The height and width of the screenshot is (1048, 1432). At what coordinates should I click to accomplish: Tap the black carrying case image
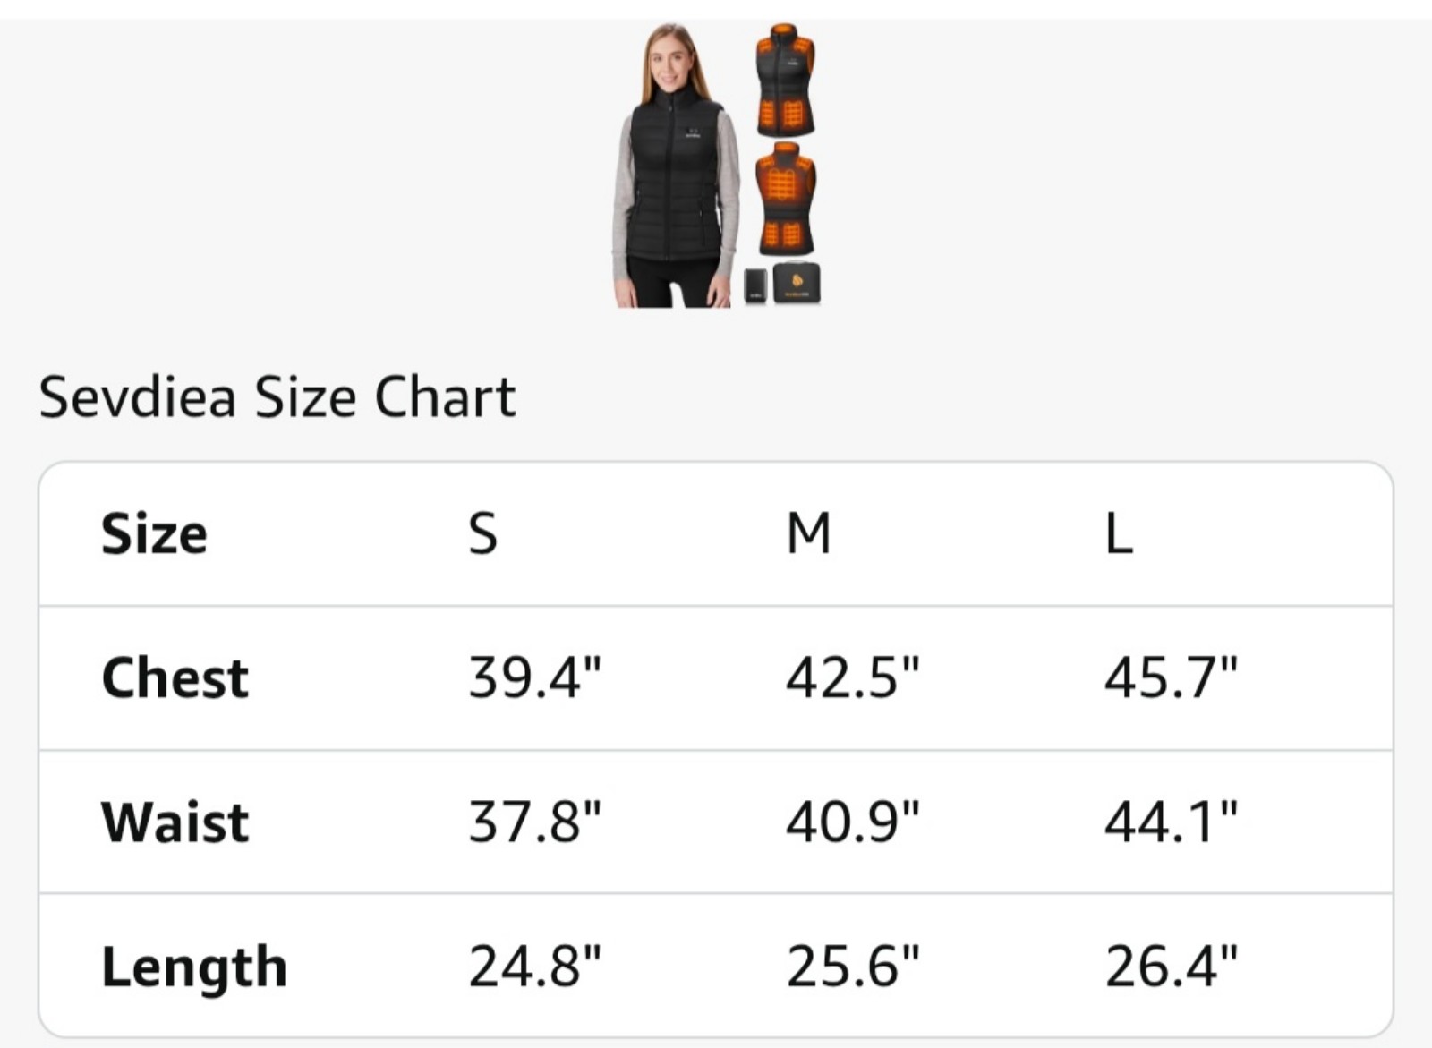[x=797, y=283]
